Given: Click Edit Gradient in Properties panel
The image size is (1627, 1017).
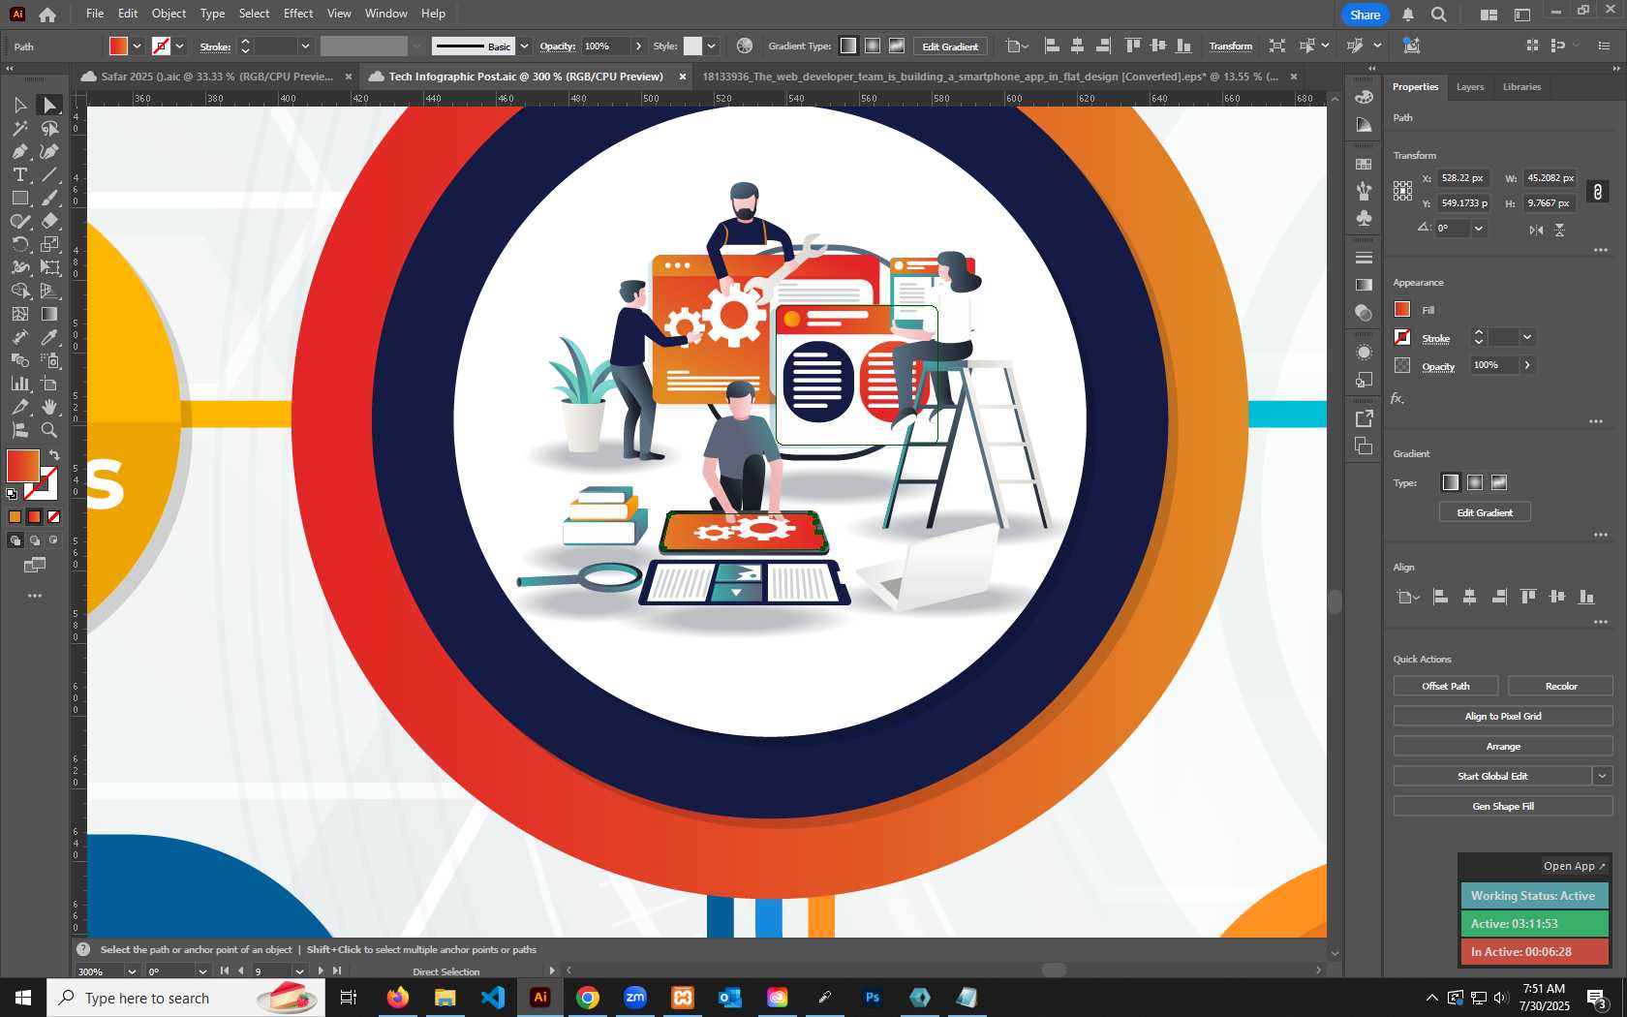Looking at the screenshot, I should point(1485,512).
